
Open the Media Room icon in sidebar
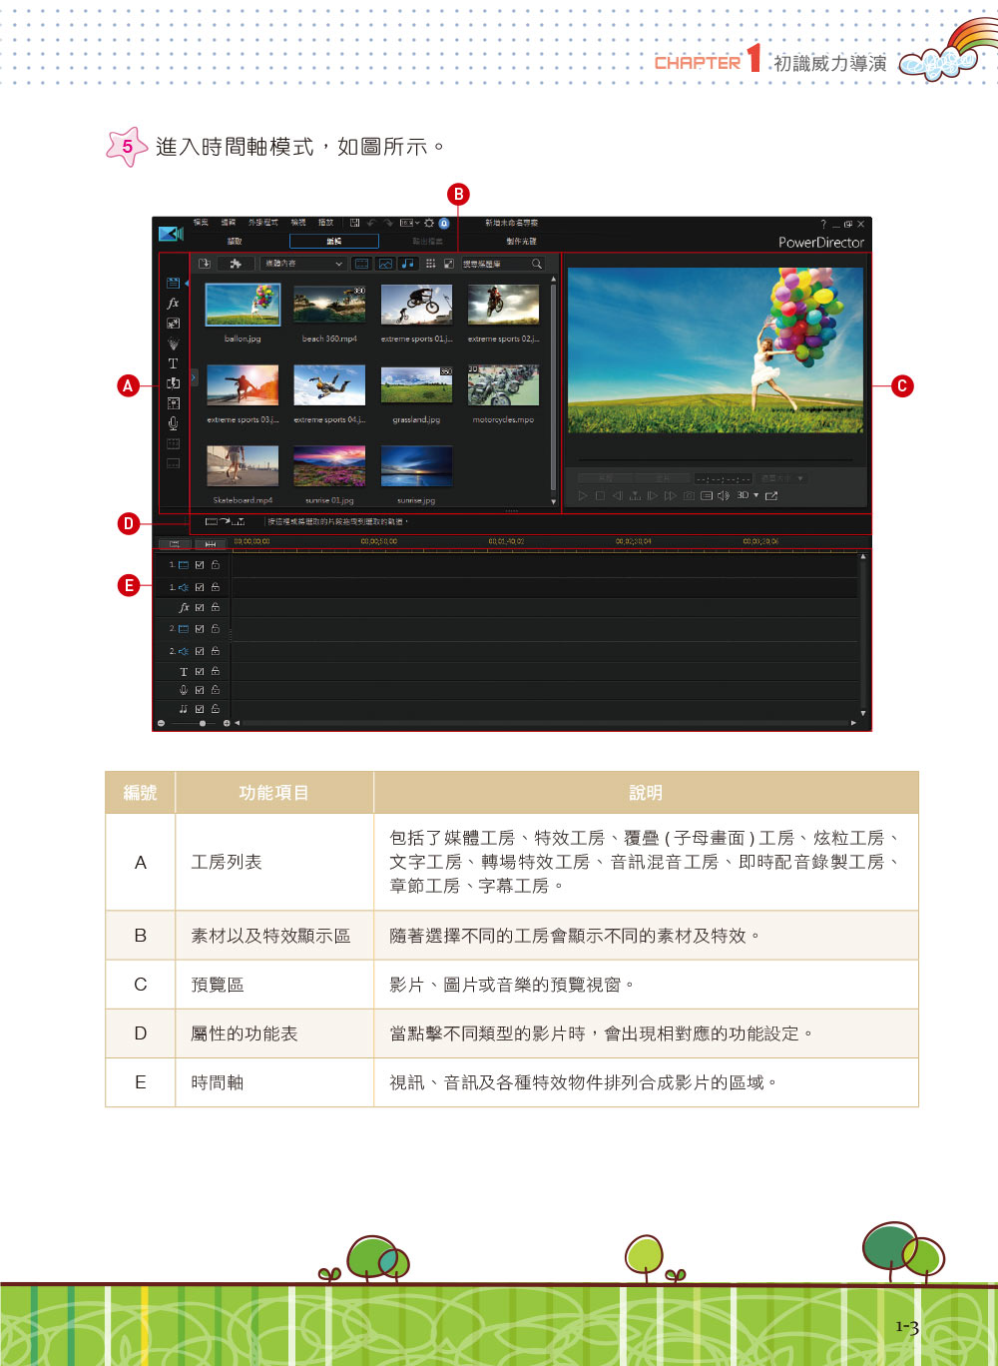click(x=173, y=284)
